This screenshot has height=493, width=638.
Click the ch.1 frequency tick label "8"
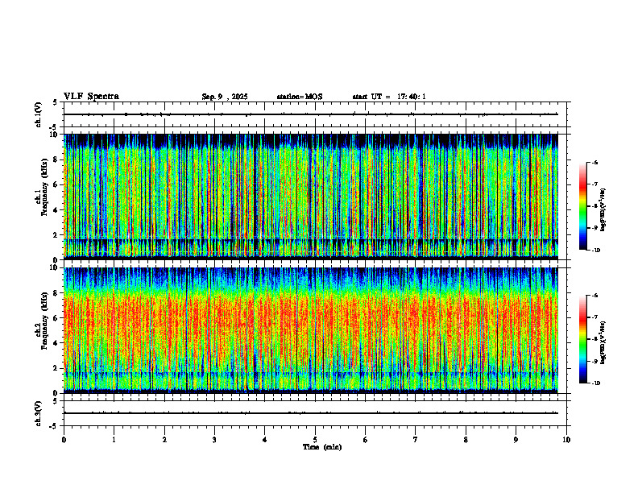coord(57,159)
